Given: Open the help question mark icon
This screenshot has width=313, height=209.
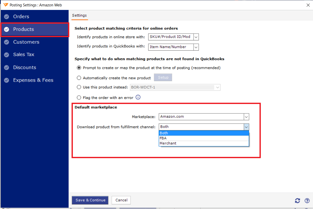Looking at the screenshot, I should pos(307,201).
